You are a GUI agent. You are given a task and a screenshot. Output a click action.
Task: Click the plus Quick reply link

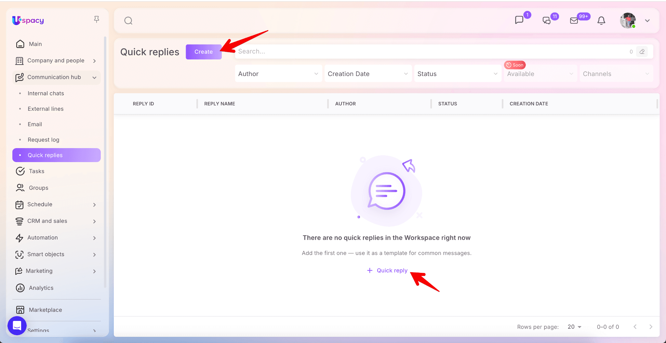coord(387,271)
